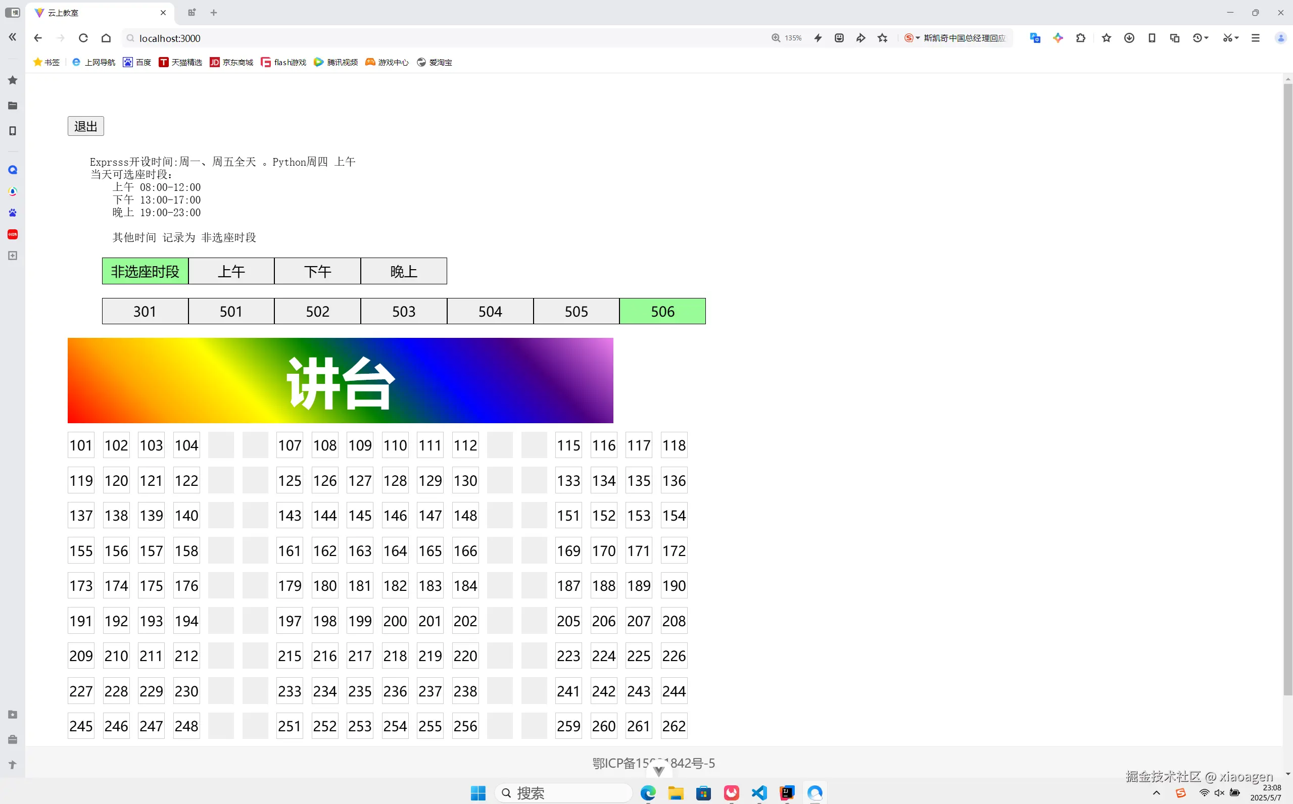
Task: Show hidden system tray icons
Action: pos(1156,793)
